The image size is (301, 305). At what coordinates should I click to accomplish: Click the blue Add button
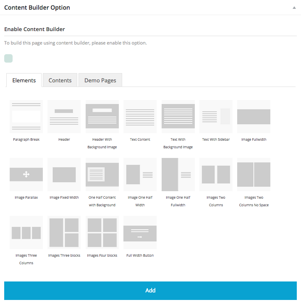tap(150, 290)
